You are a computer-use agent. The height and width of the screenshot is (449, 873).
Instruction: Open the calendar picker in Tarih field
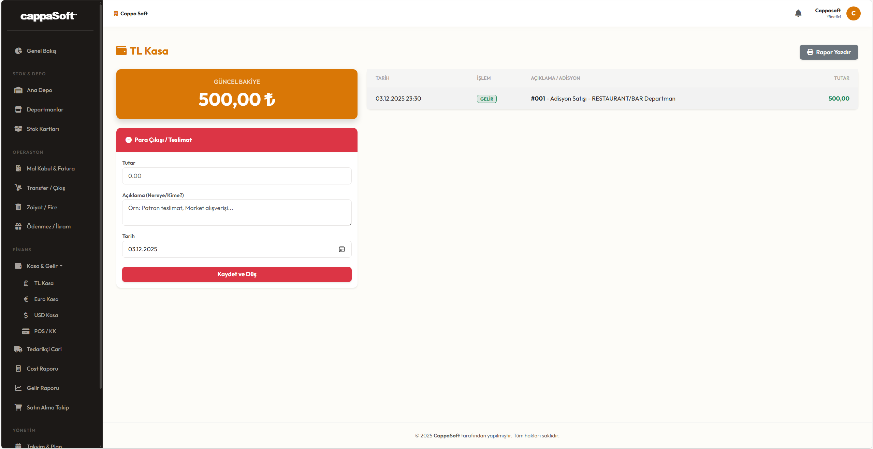coord(341,249)
